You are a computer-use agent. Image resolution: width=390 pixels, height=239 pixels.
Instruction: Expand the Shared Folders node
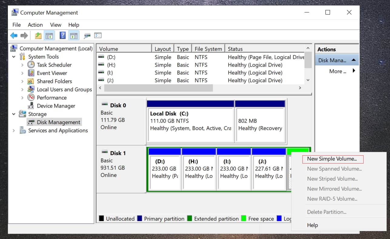tap(22, 81)
